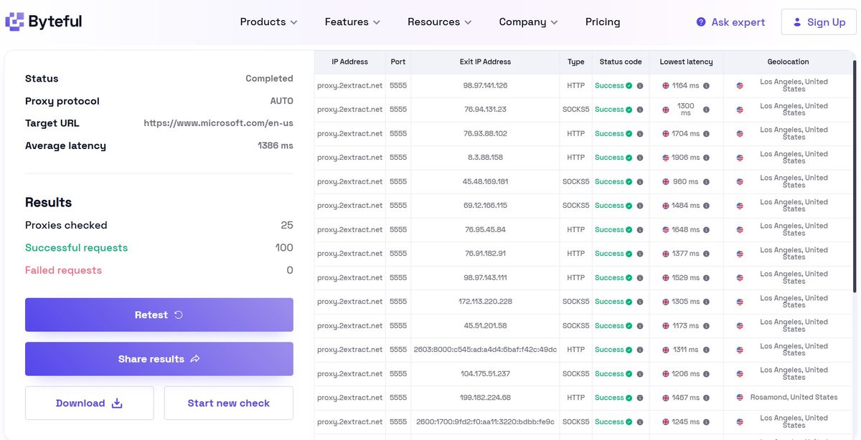Image resolution: width=861 pixels, height=440 pixels.
Task: Select the Target URL https://www.microsoft.com/en-us
Action: (x=218, y=123)
